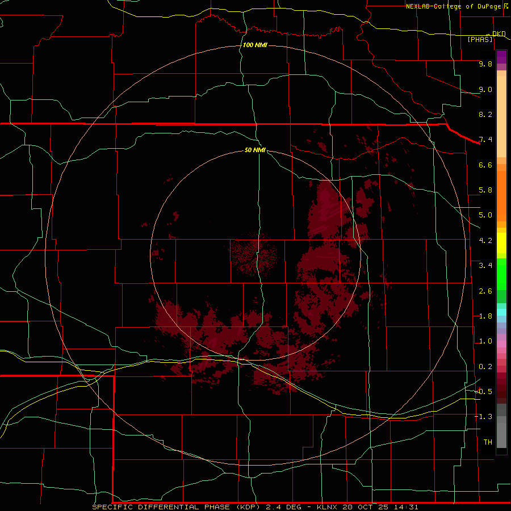Click the 9.0 scale value
The width and height of the screenshot is (511, 511).
(485, 89)
